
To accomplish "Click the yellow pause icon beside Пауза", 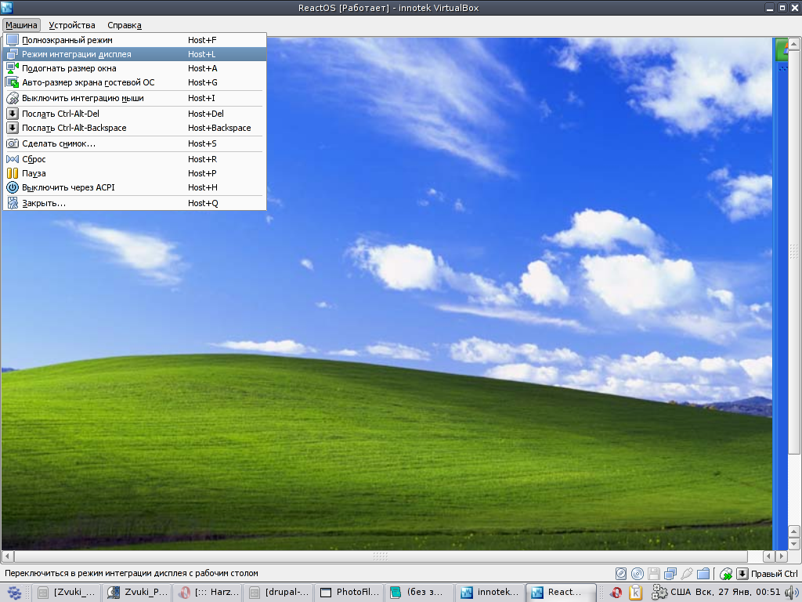I will [x=13, y=173].
